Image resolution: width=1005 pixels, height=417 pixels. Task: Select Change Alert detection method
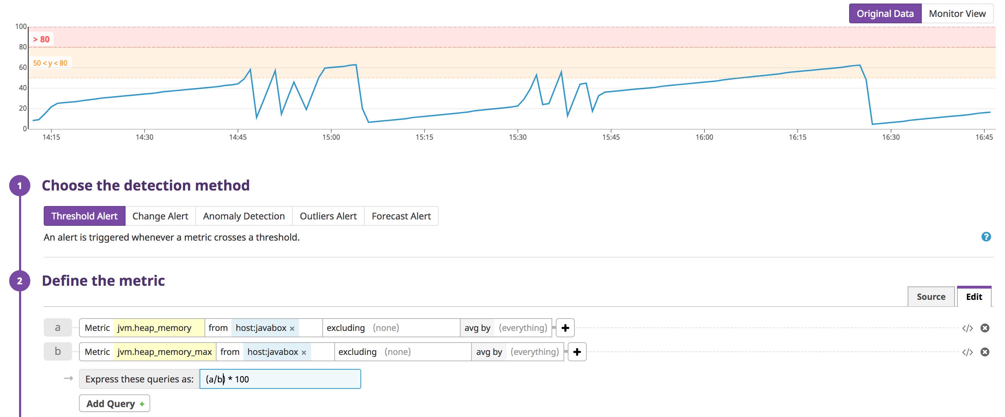pos(160,216)
